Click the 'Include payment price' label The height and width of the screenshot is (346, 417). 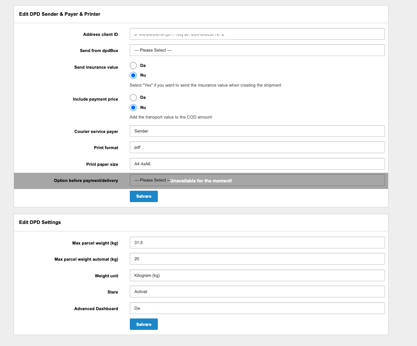pos(96,99)
